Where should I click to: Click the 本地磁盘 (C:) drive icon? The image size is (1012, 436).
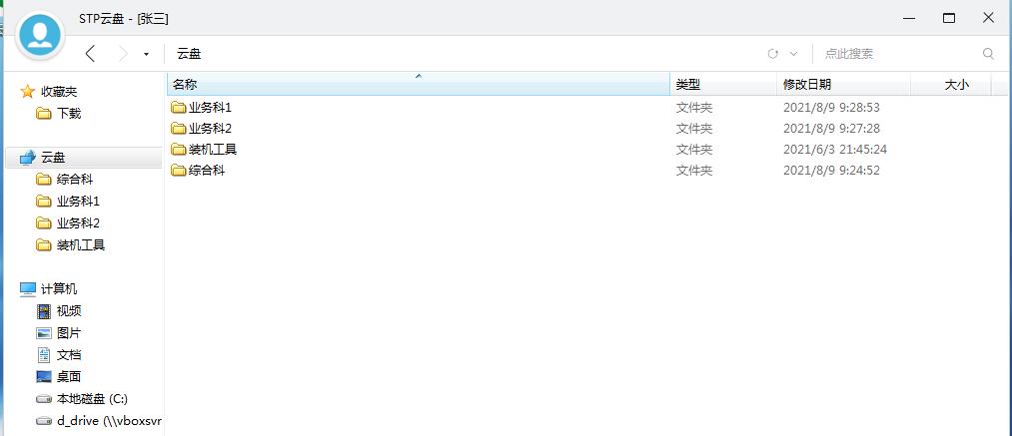[x=44, y=399]
